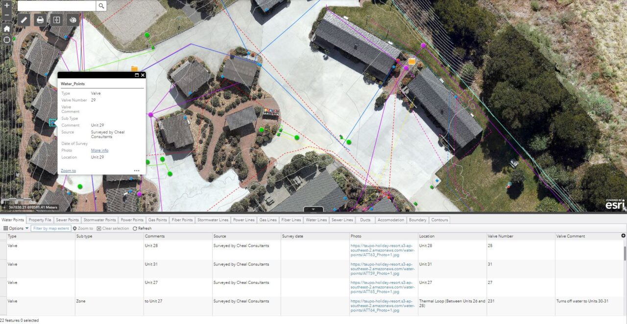Open the Contours tab
The height and width of the screenshot is (324, 627).
point(439,219)
